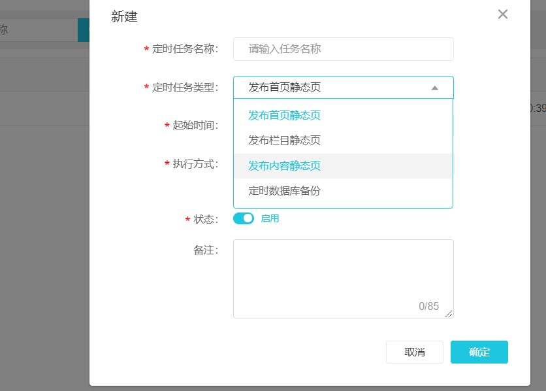
Task: Click the 备注 textarea resize handle
Action: coord(449,314)
